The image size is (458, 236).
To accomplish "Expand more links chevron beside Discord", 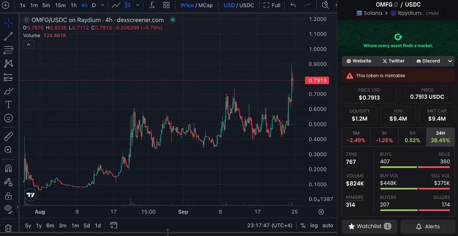I will (450, 61).
